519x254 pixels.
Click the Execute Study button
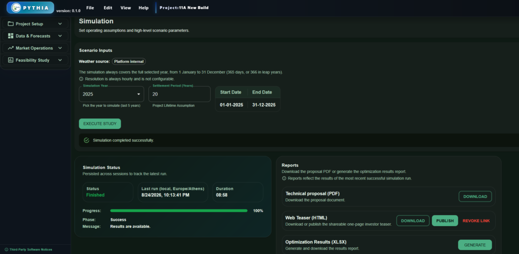pos(100,123)
